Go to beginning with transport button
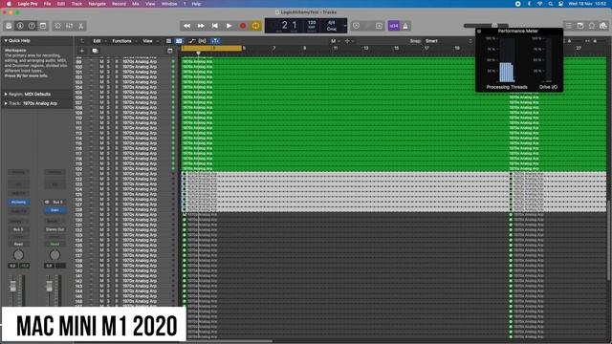 click(x=214, y=26)
